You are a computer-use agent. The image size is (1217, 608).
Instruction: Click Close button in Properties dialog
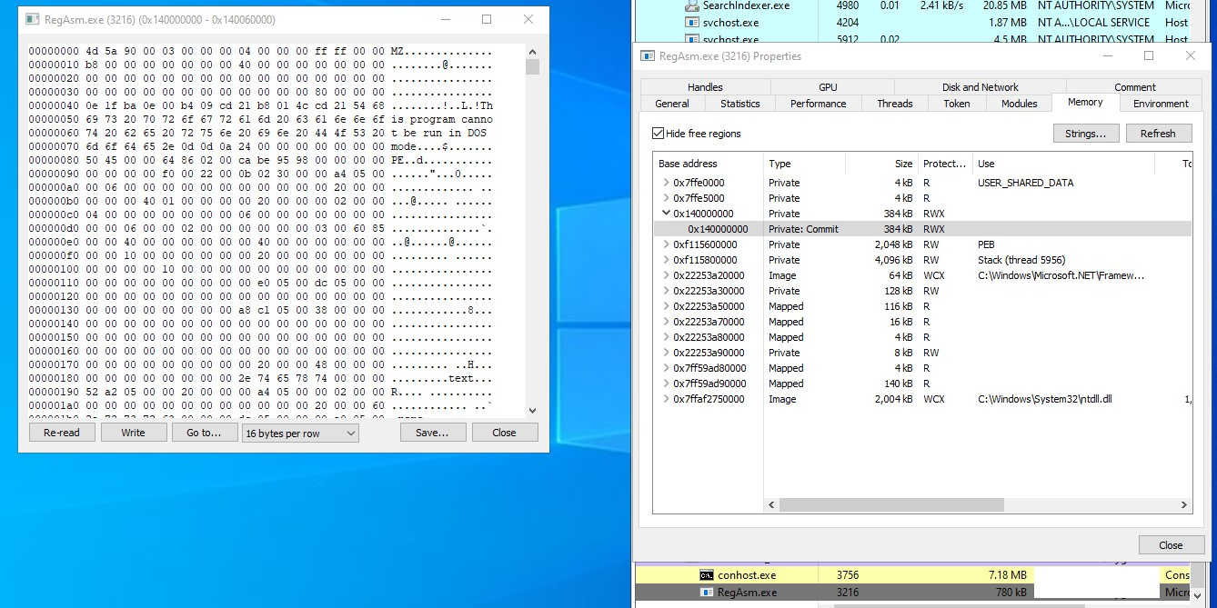(x=1171, y=545)
